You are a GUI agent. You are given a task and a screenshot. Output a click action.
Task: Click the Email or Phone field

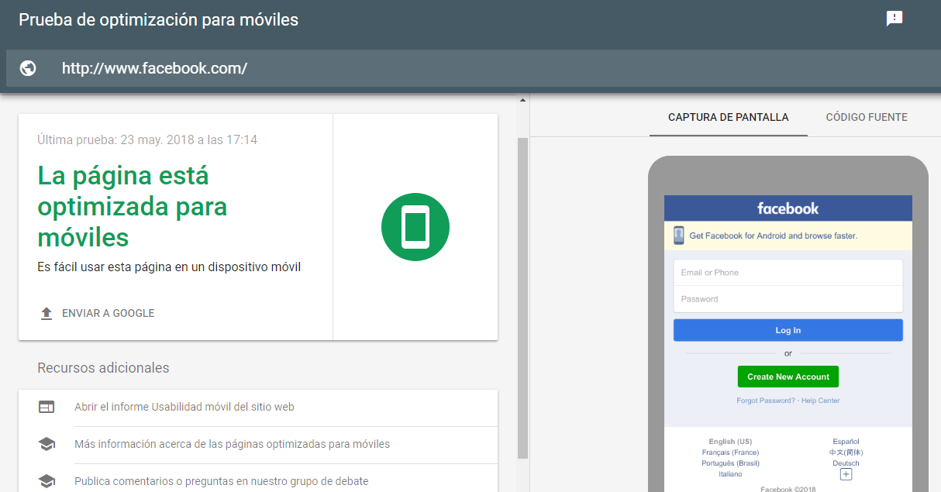[788, 273]
